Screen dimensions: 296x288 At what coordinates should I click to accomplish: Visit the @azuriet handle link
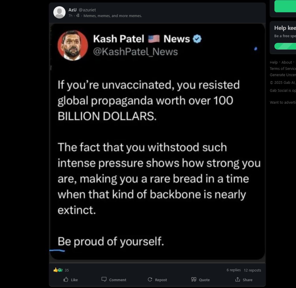tap(87, 10)
